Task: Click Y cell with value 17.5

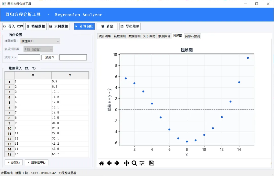Action: [70, 118]
